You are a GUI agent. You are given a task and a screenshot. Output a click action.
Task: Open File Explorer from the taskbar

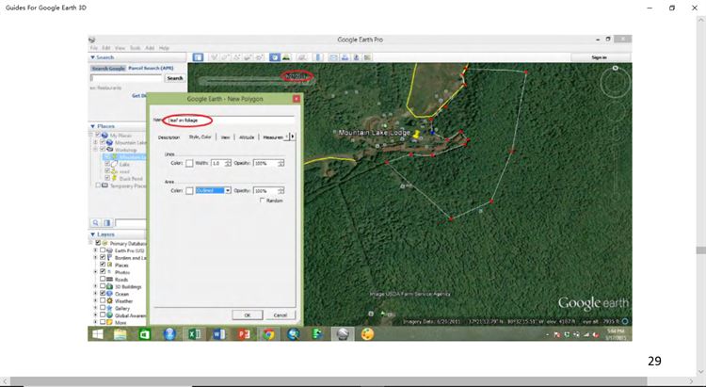click(120, 334)
